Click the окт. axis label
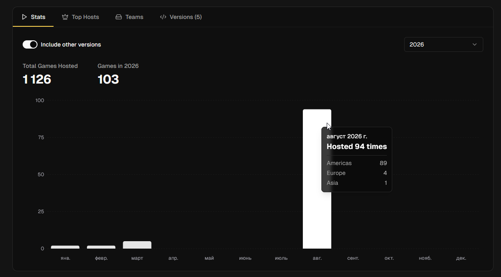The width and height of the screenshot is (501, 277). click(x=389, y=258)
